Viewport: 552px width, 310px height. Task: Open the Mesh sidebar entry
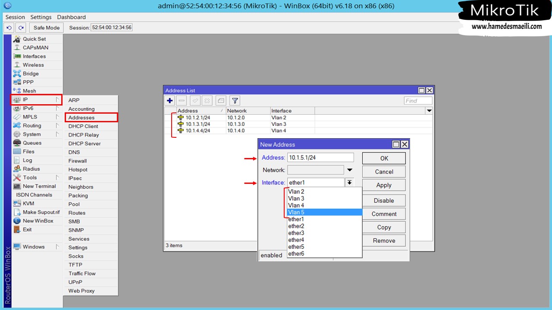(x=29, y=91)
